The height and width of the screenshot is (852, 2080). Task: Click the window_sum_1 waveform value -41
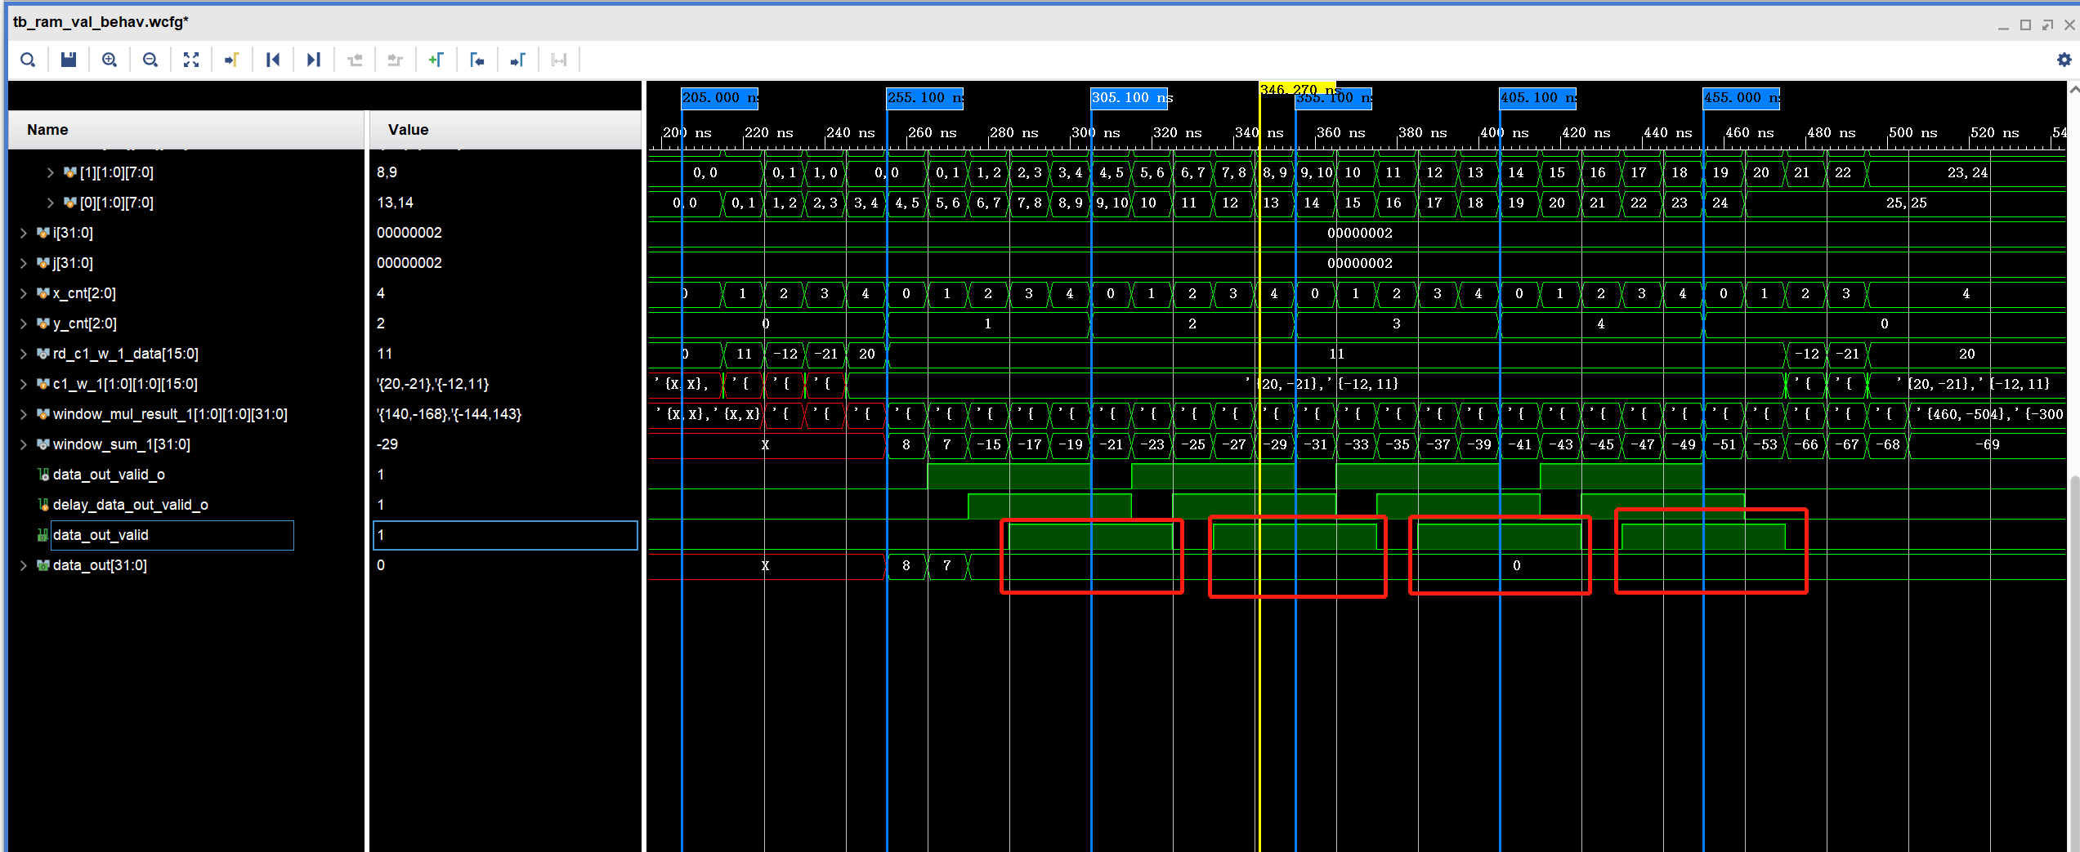tap(1519, 444)
